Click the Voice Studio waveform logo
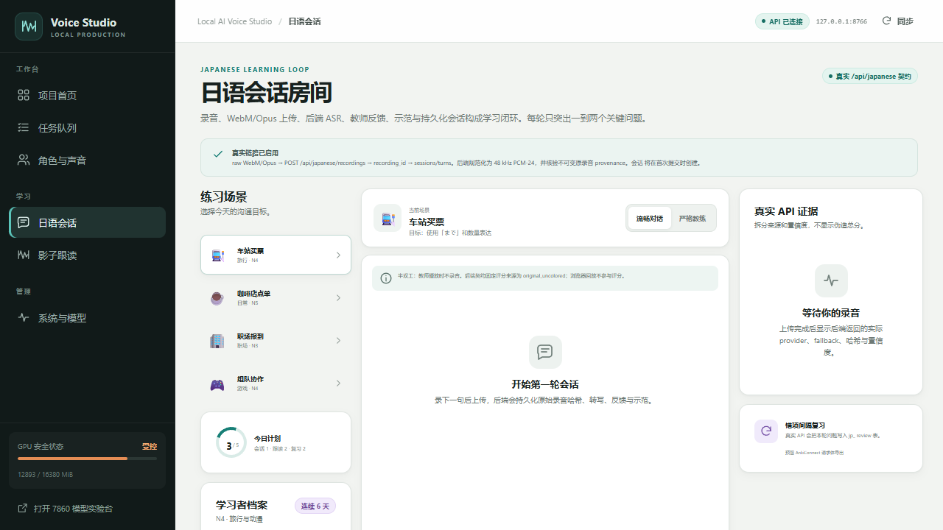Screen dimensions: 943x530 (29, 26)
